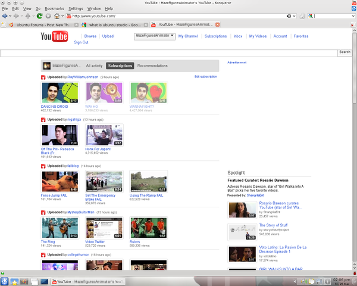The height and width of the screenshot is (286, 357).
Task: Show hidden tray icons with arrow
Action: [295, 282]
